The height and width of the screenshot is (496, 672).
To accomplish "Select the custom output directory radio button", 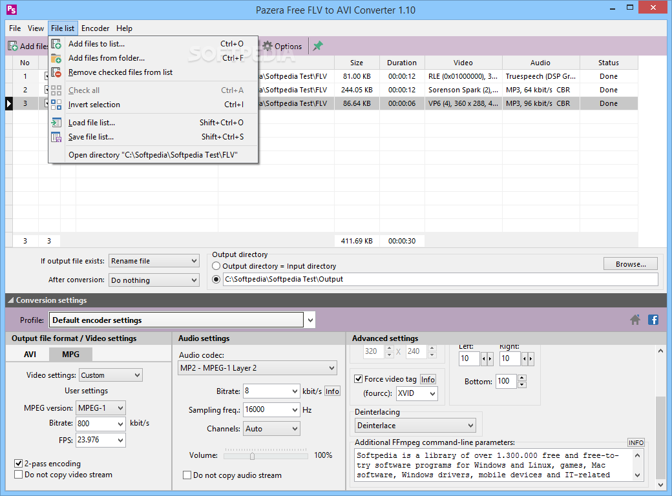I will 216,279.
